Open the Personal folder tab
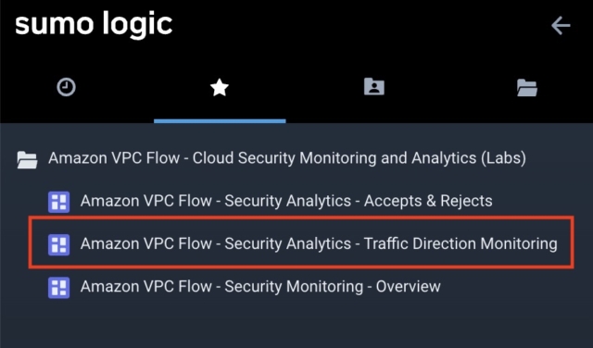Viewport: 593px width, 348px height. [374, 86]
